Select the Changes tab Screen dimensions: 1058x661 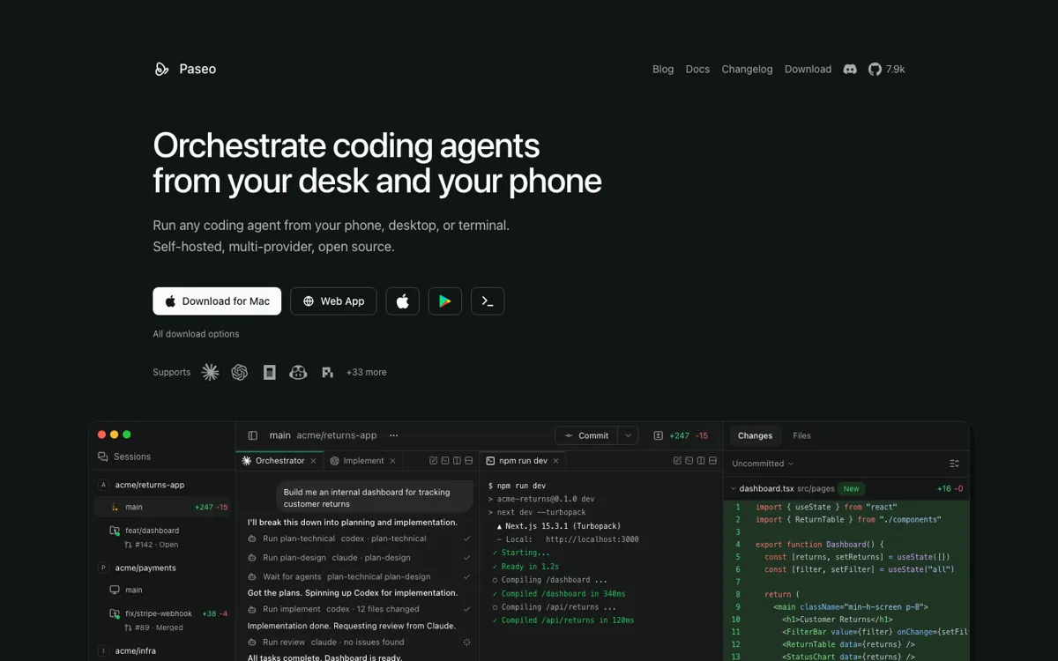[755, 435]
